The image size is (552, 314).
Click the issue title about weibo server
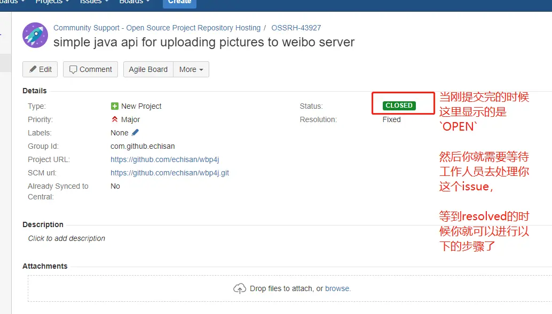click(204, 42)
